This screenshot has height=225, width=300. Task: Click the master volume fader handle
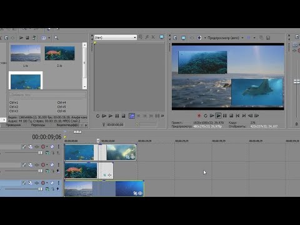pyautogui.click(x=296, y=81)
